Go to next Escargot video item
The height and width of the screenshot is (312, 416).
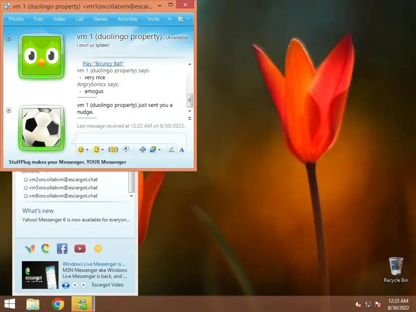click(x=84, y=285)
